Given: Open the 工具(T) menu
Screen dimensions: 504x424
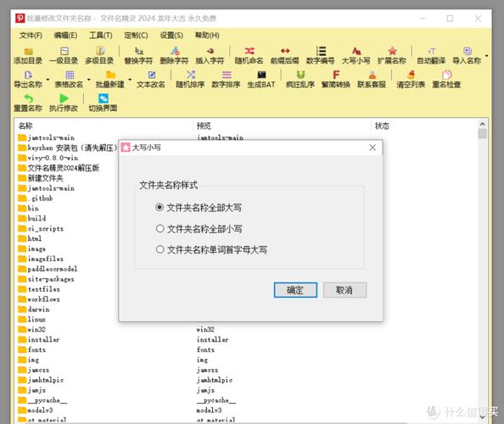Looking at the screenshot, I should point(101,36).
